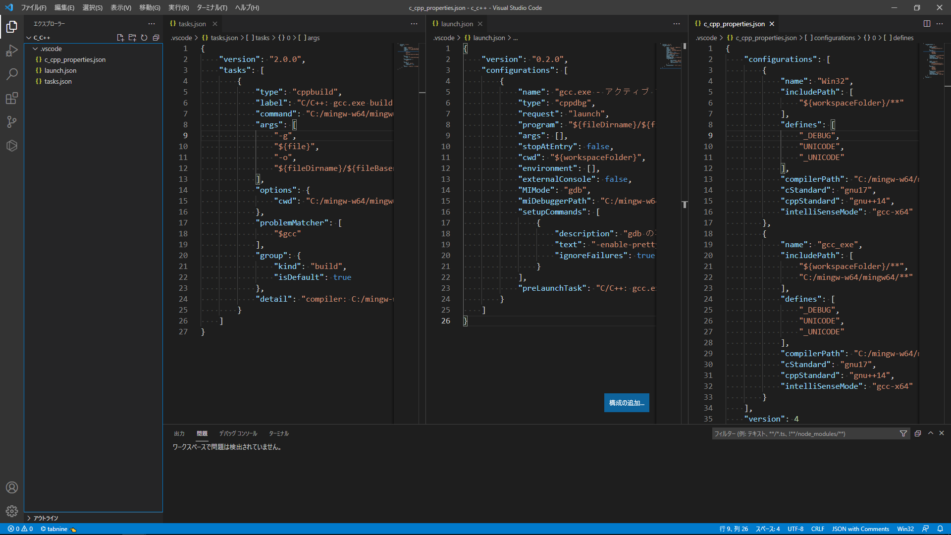
Task: Open the problems filter options funnel icon
Action: tap(903, 433)
